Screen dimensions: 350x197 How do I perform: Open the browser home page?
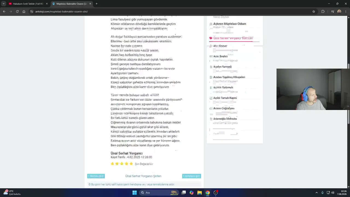tap(24, 11)
